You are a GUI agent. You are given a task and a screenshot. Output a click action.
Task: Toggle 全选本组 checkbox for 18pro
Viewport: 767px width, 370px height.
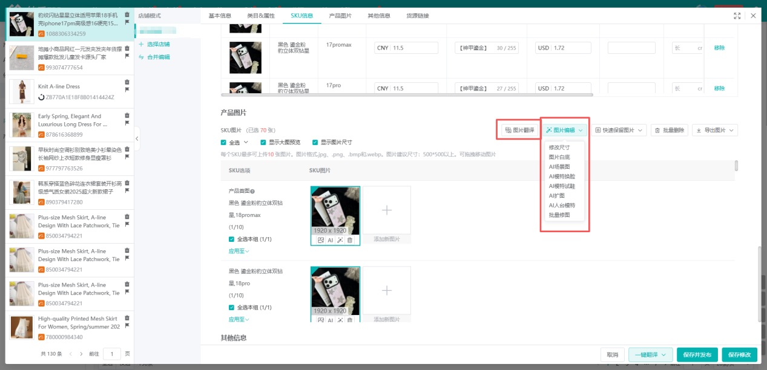[x=231, y=308]
